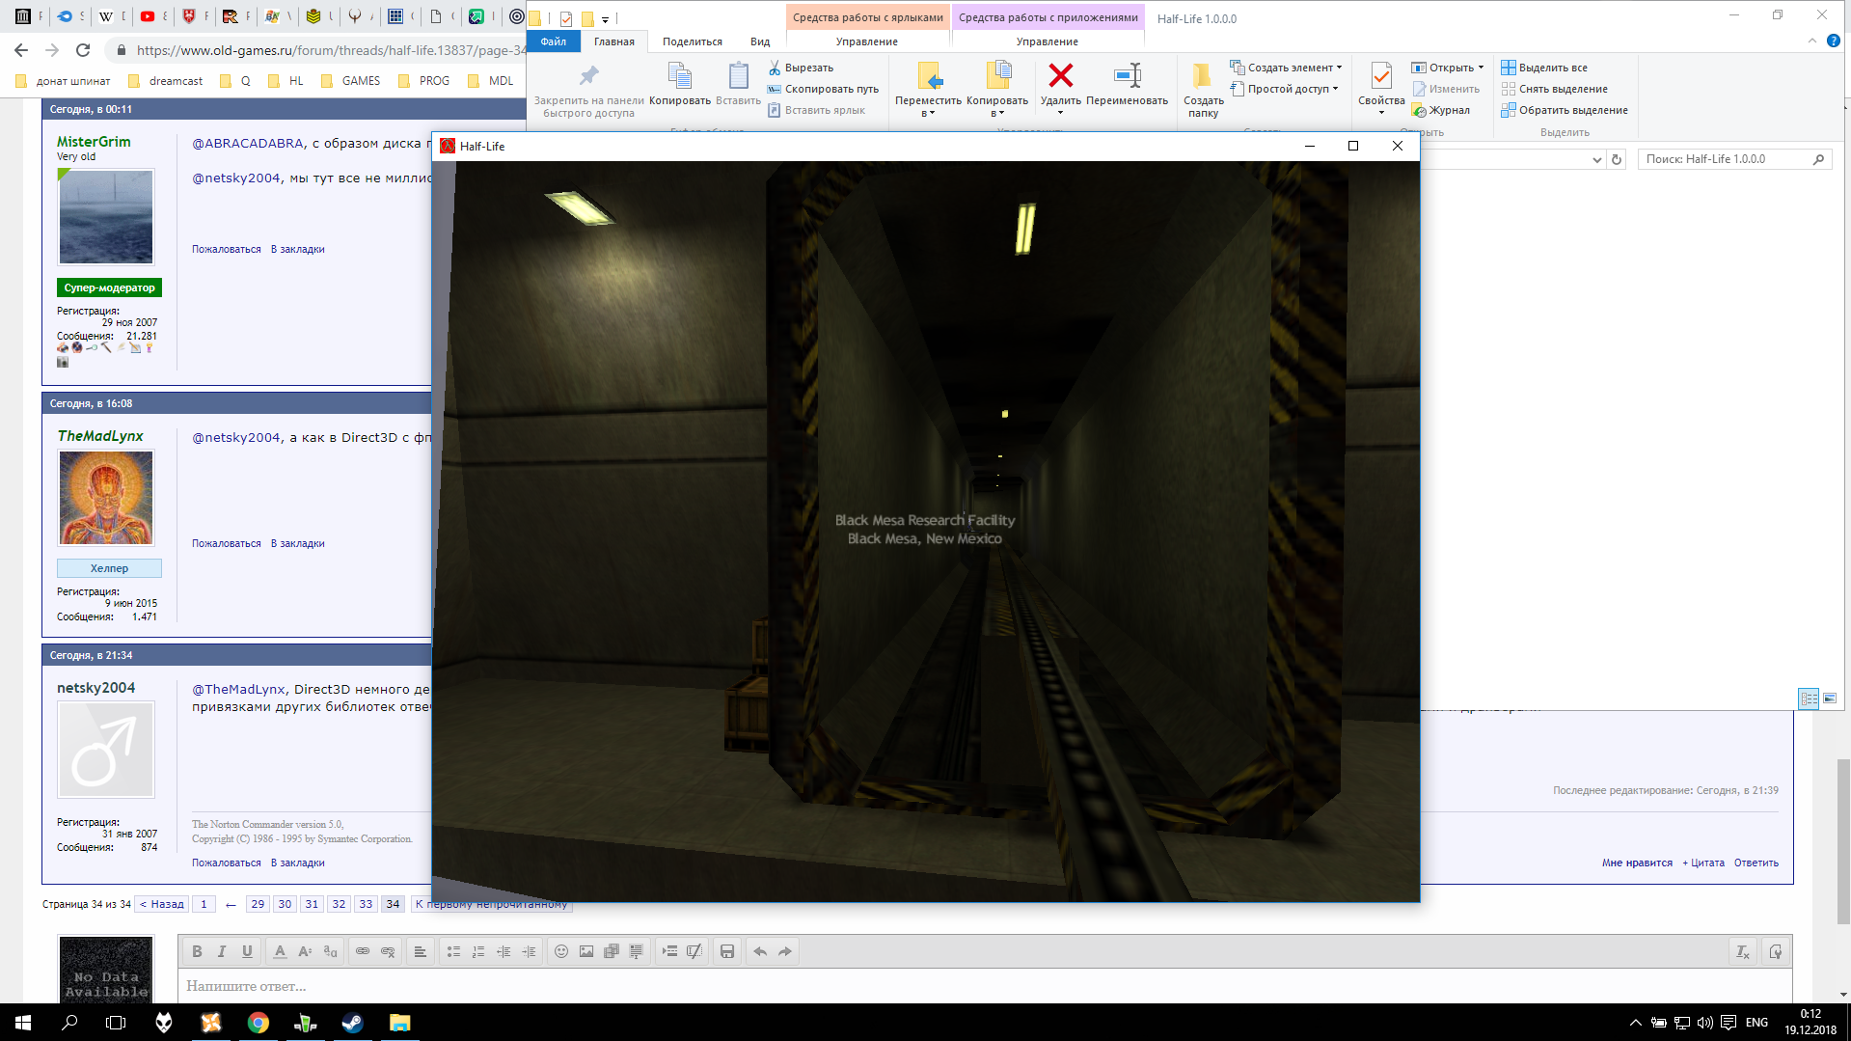Toggle underline formatting in reply editor
The image size is (1851, 1041).
point(247,951)
